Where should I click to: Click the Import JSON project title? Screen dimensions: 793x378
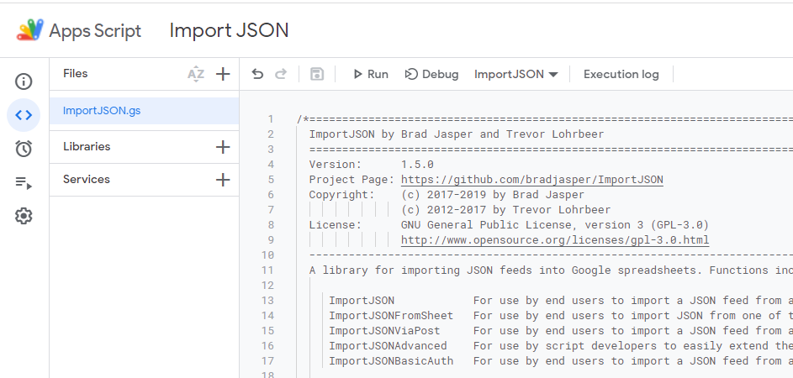tap(229, 30)
